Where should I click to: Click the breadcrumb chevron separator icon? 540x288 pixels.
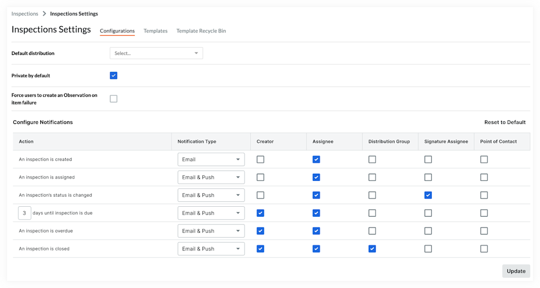coord(44,14)
